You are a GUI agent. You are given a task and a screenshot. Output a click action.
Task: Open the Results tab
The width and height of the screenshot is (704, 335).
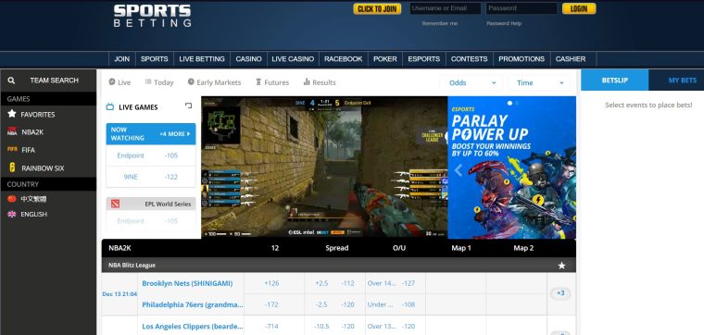(x=320, y=82)
